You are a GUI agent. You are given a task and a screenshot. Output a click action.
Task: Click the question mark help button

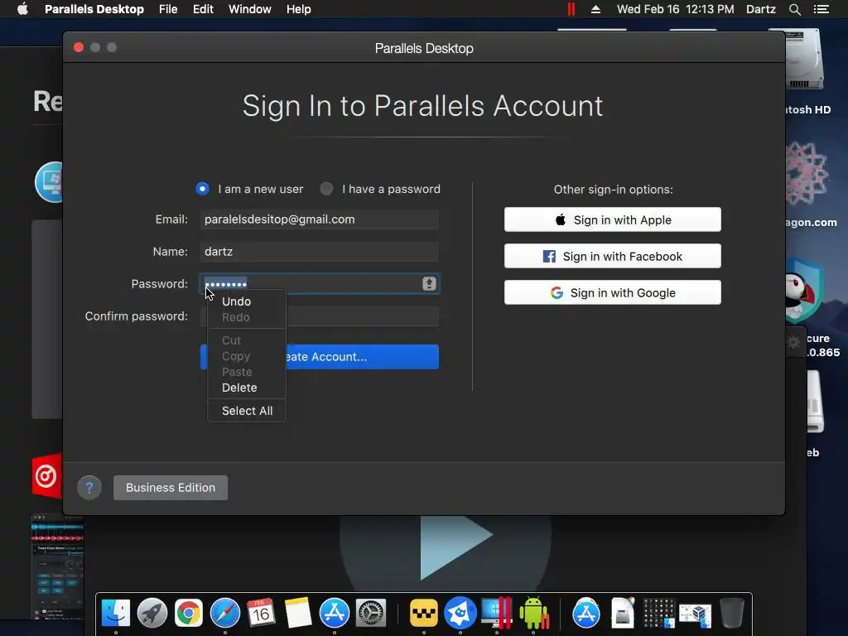tap(89, 488)
